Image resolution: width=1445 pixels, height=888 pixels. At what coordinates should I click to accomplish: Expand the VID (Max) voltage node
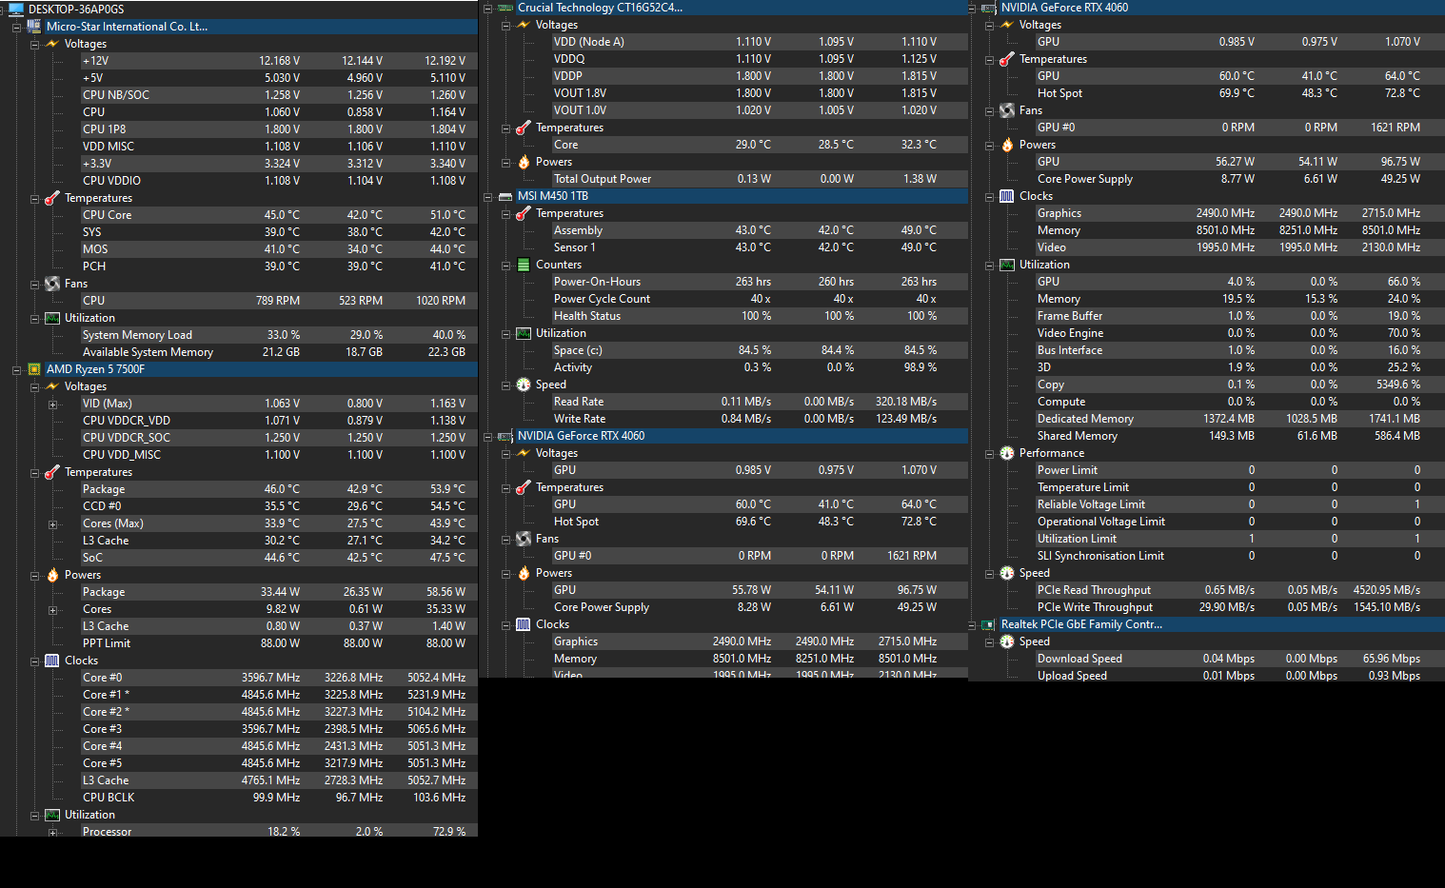[x=53, y=405]
